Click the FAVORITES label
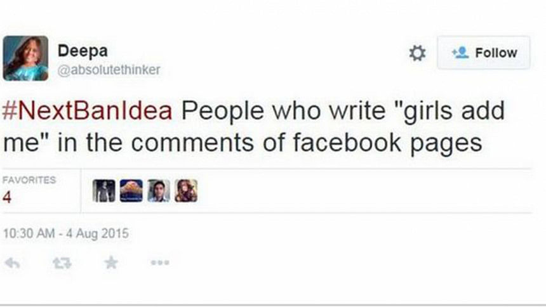This screenshot has width=546, height=307. tap(29, 180)
